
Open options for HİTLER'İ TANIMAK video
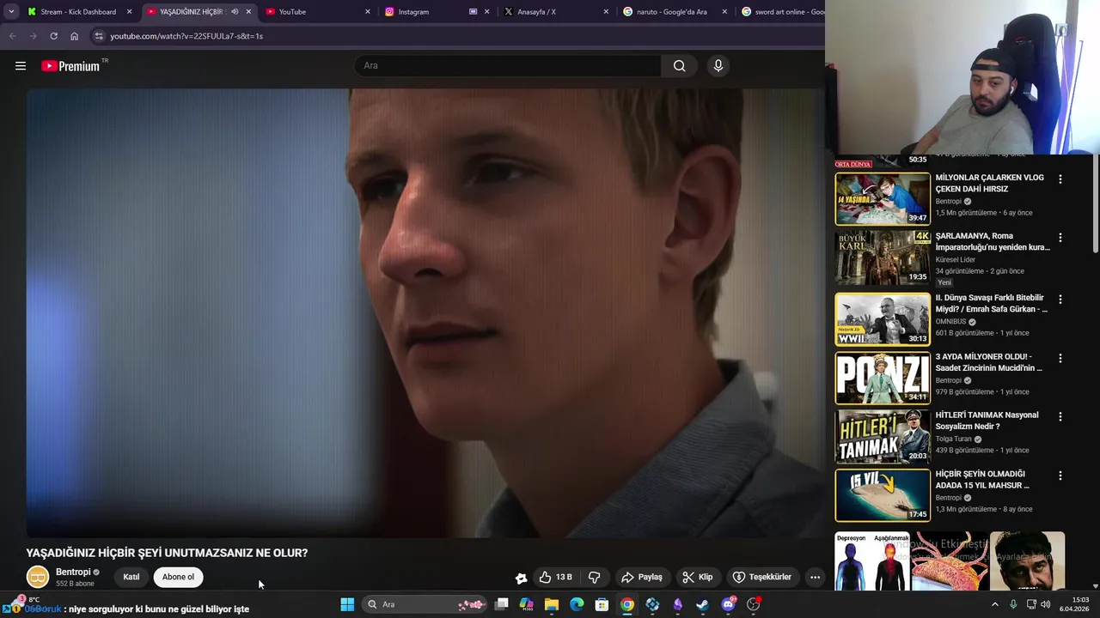pos(1060,416)
